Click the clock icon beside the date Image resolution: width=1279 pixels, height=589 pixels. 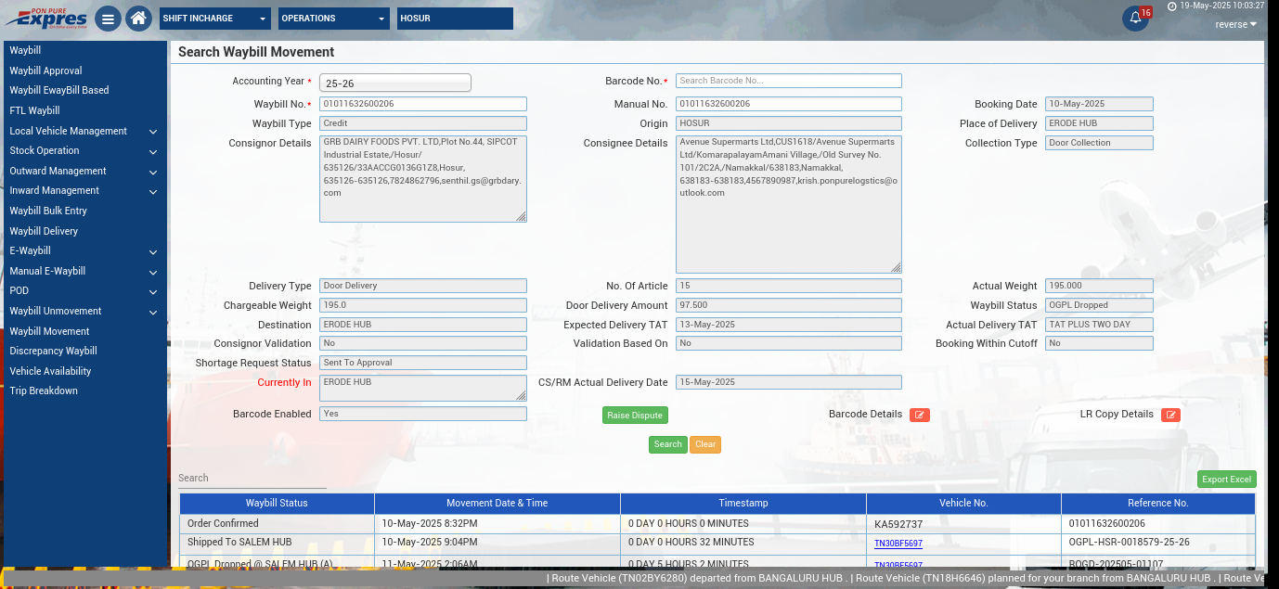1172,6
